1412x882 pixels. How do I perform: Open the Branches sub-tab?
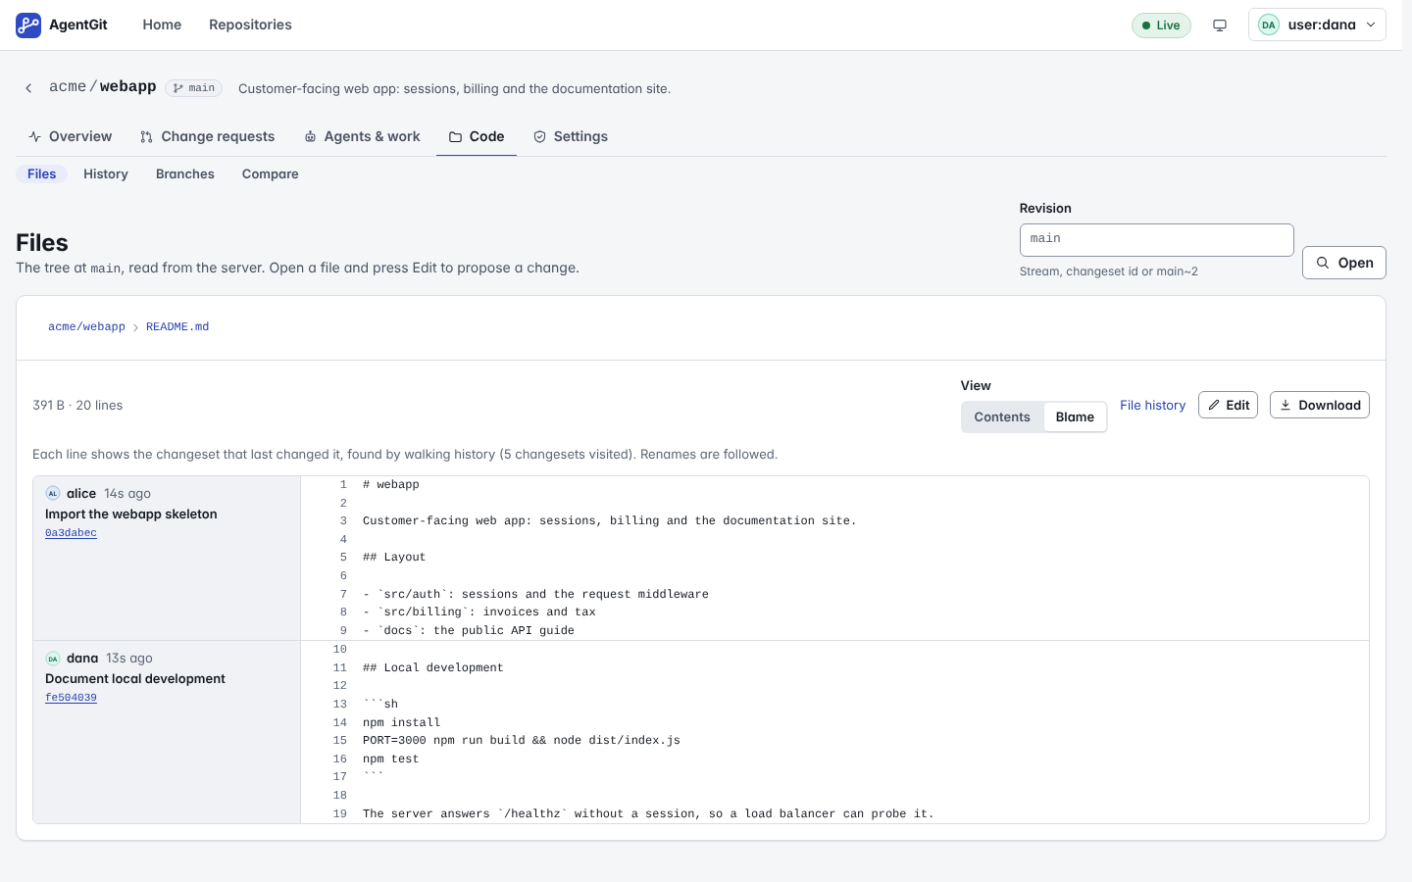pos(185,173)
